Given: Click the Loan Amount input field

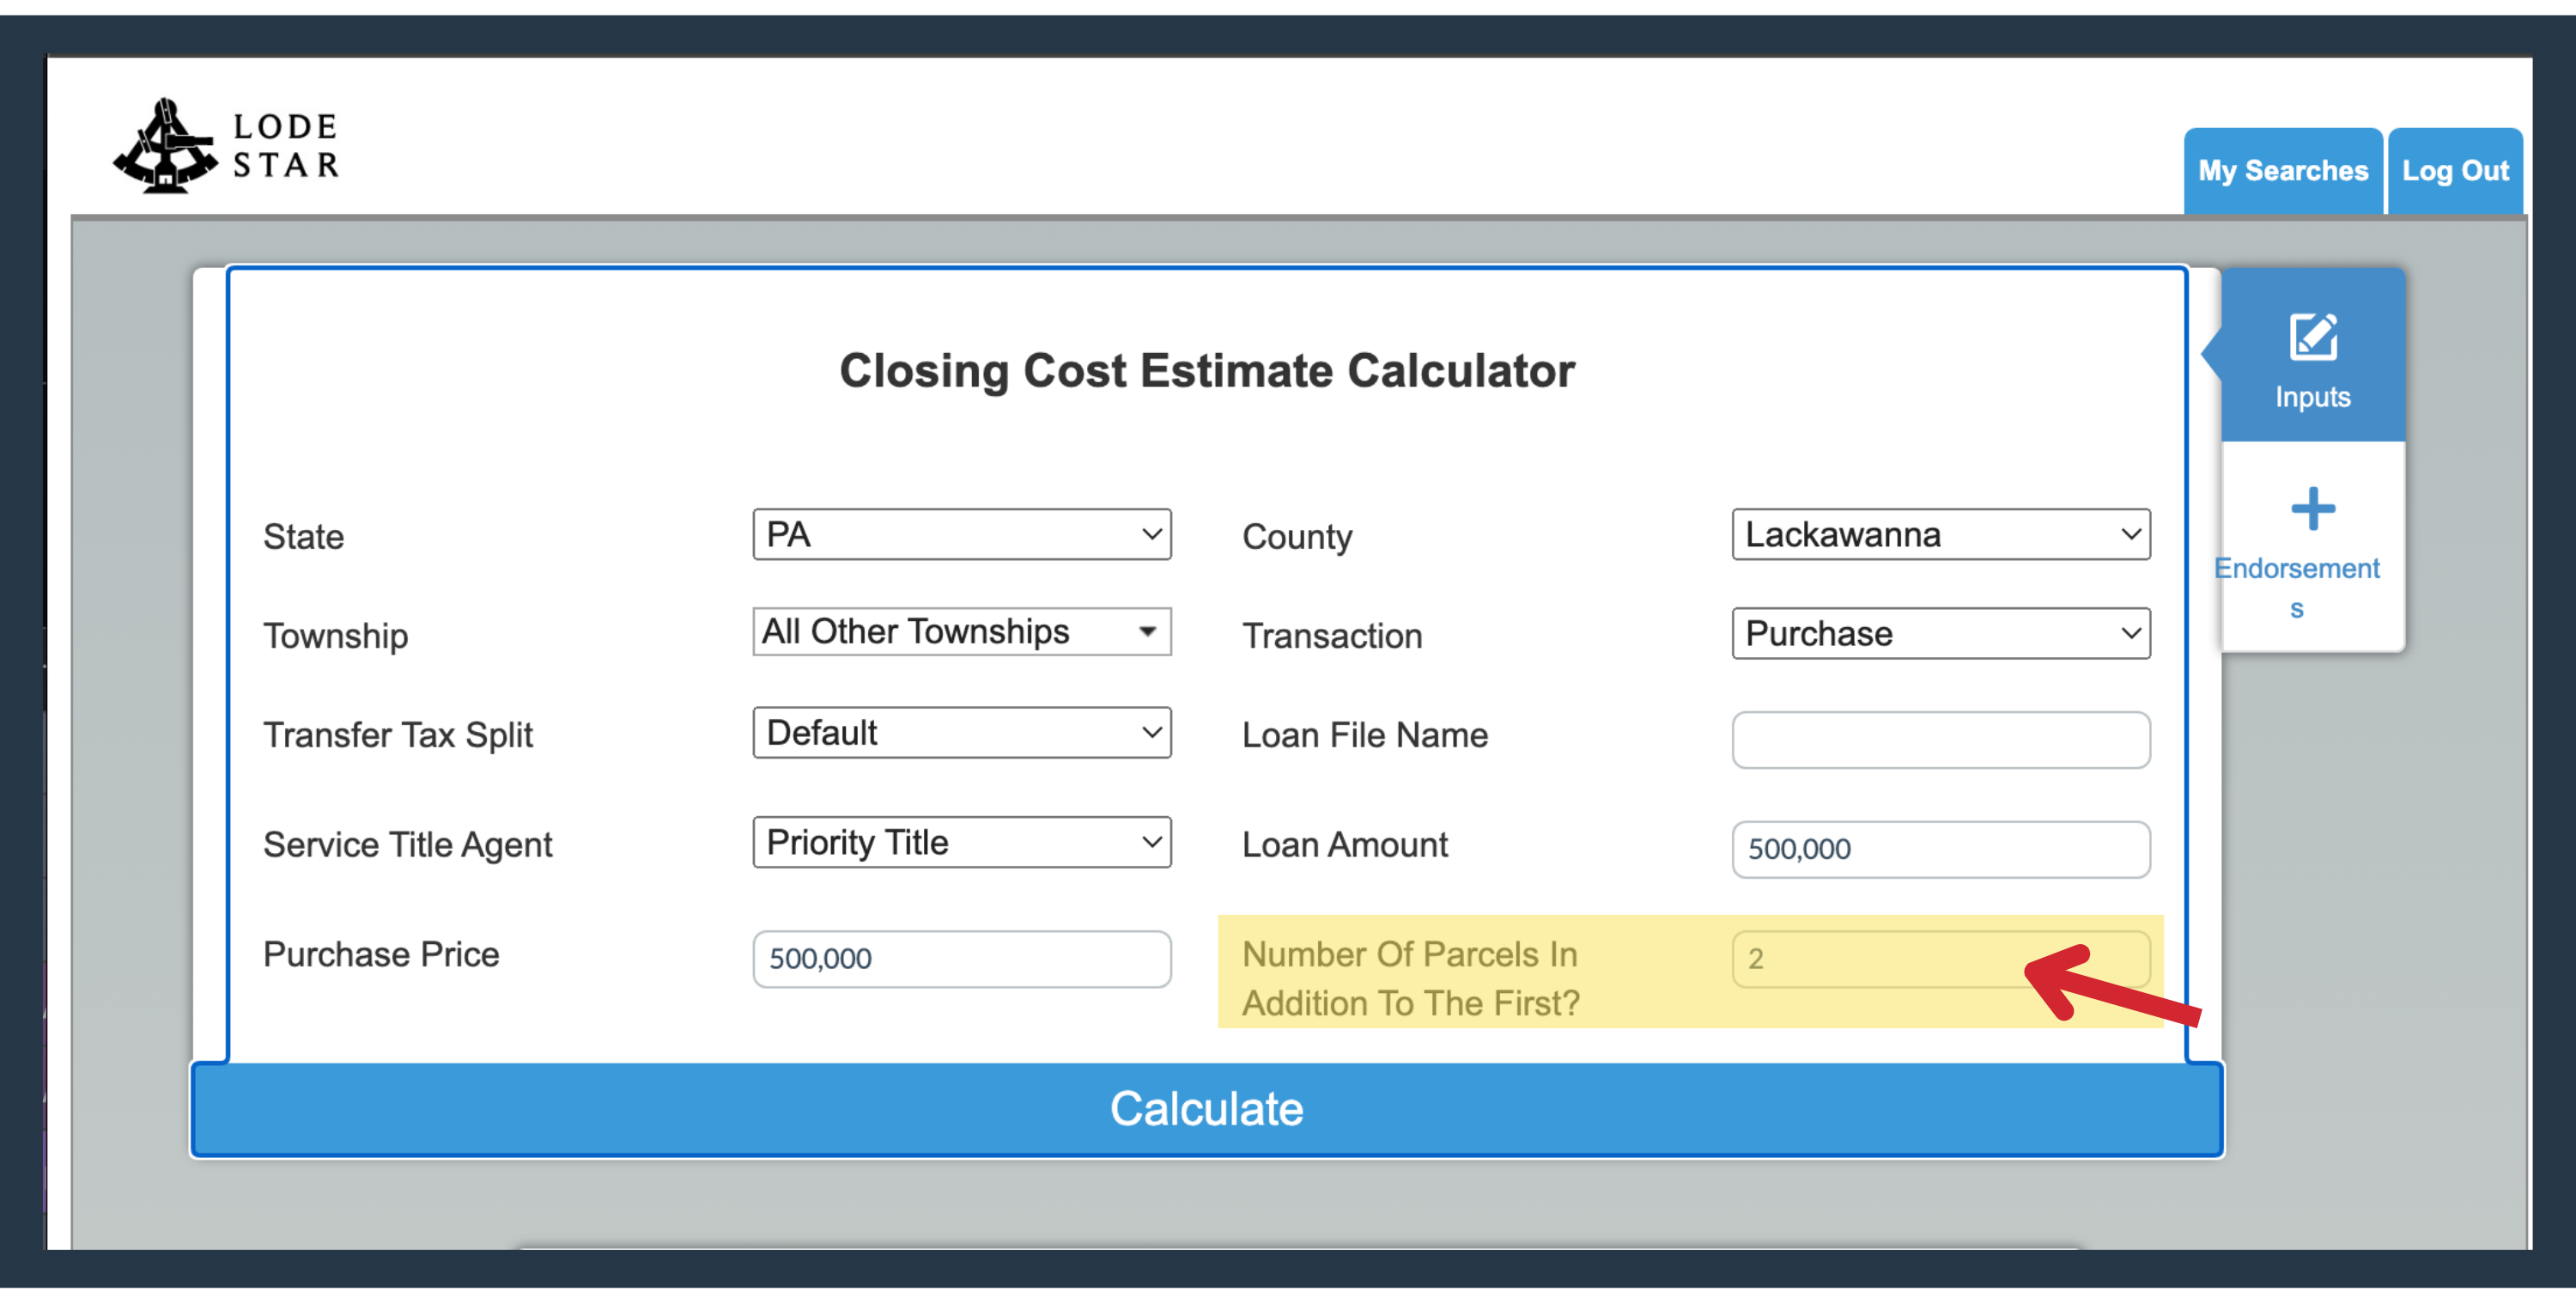Looking at the screenshot, I should [1940, 849].
